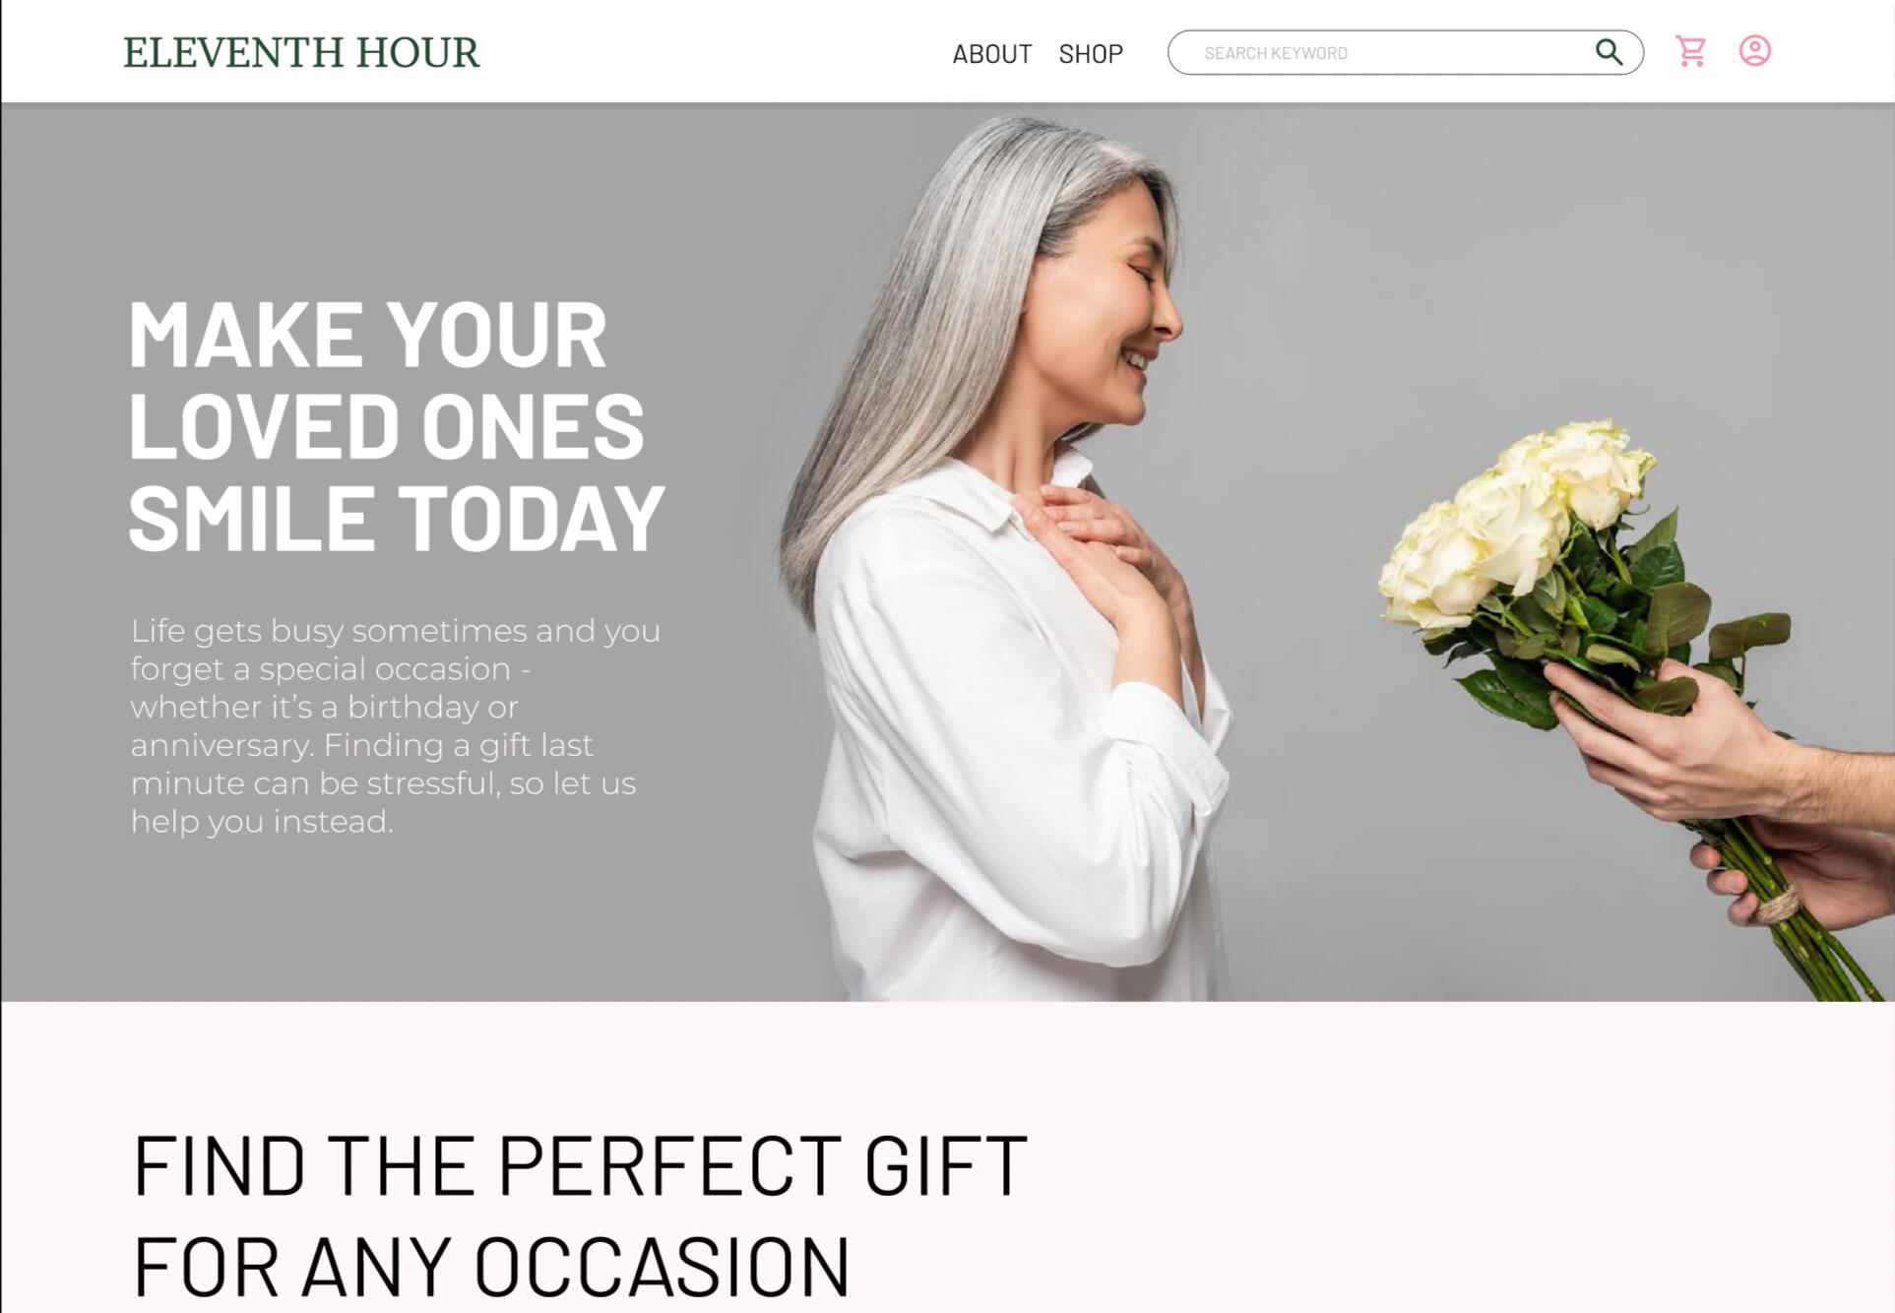Click the 'Make Your' headline line

(x=367, y=336)
